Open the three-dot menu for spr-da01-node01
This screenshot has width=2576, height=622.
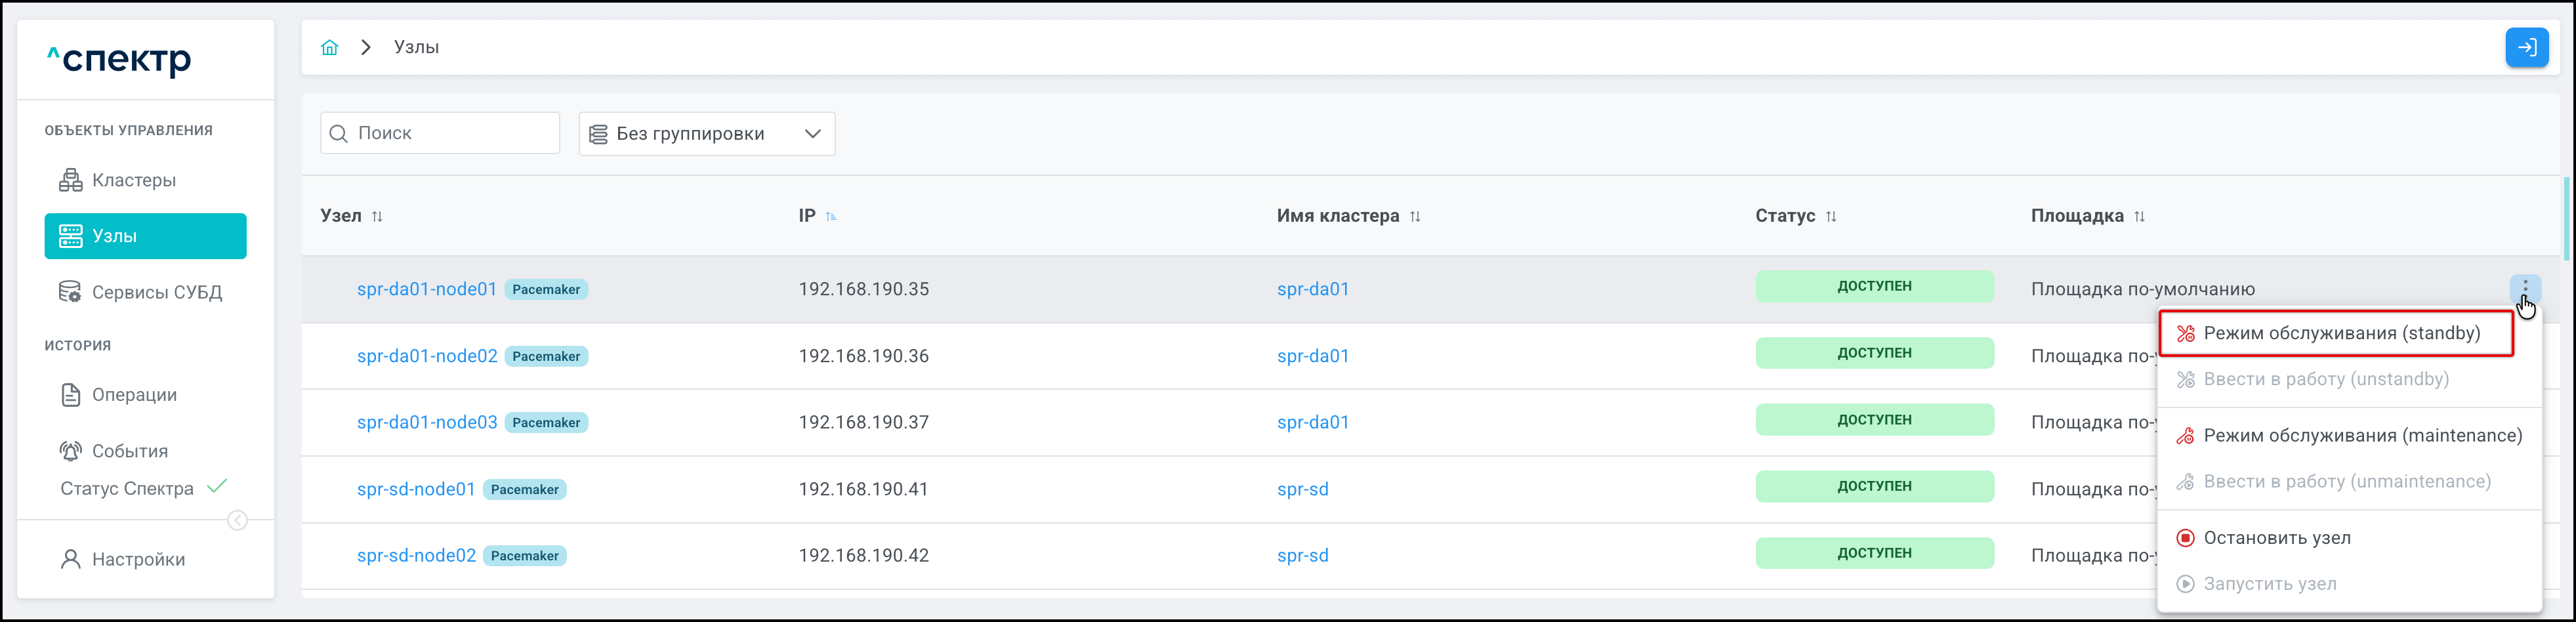coord(2524,288)
